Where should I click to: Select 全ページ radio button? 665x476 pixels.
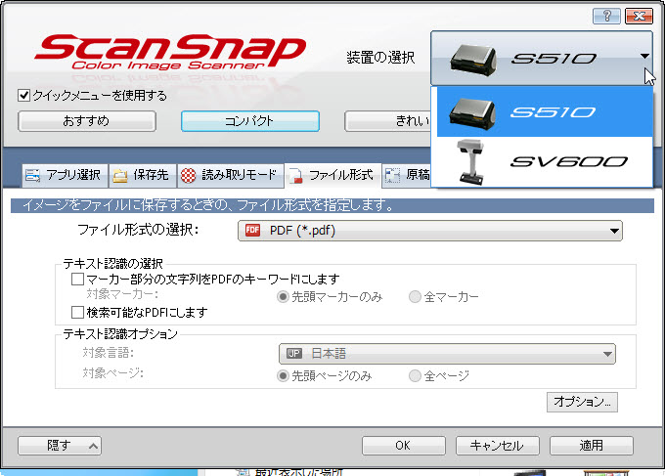(x=415, y=375)
